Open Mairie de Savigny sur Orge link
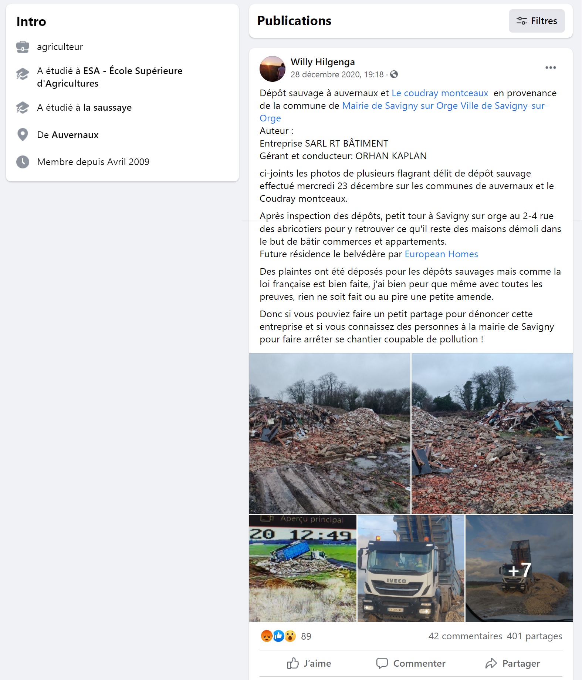 (400, 105)
